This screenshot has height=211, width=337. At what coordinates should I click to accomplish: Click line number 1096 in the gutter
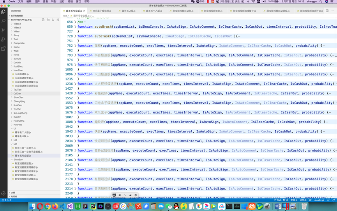pyautogui.click(x=69, y=74)
